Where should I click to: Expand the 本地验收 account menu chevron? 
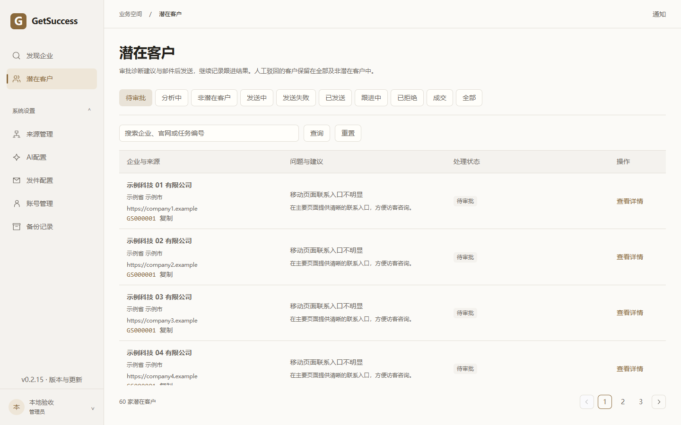pos(93,408)
